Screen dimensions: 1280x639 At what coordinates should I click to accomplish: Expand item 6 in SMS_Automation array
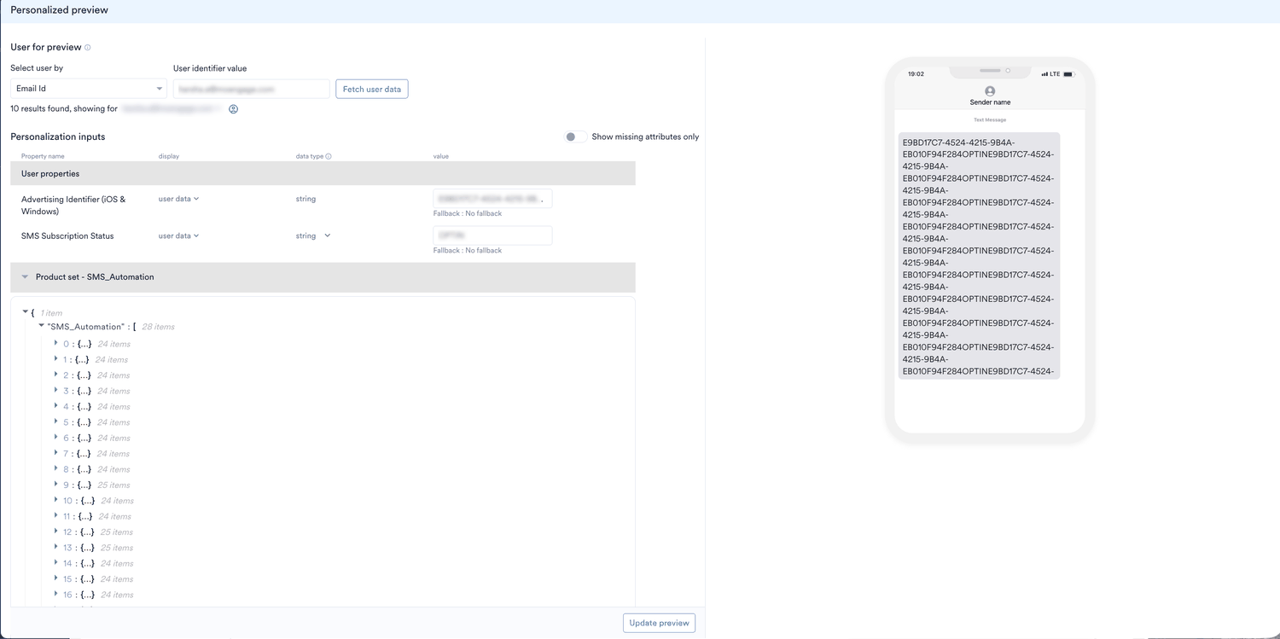(x=56, y=438)
